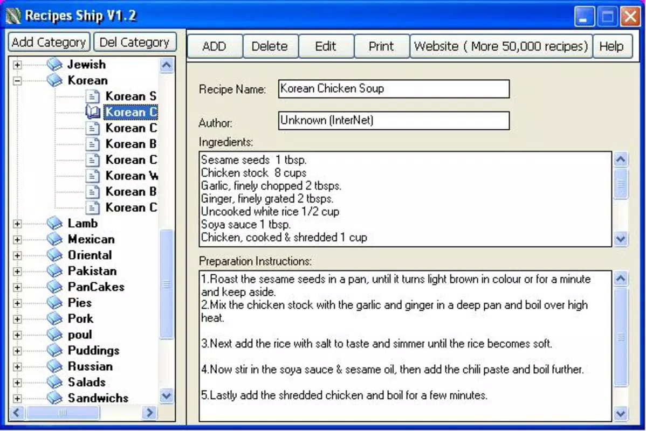Expand the Oriental category node
This screenshot has height=431, width=646.
17,255
